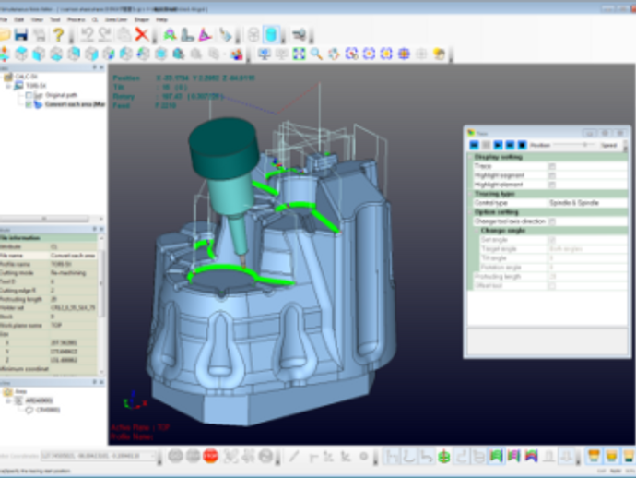The image size is (636, 478).
Task: Collapse the Area tree child node
Action: click(x=8, y=400)
